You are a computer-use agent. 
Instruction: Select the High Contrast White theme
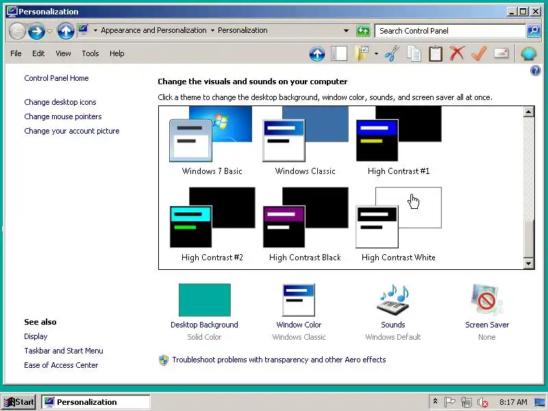tap(399, 225)
